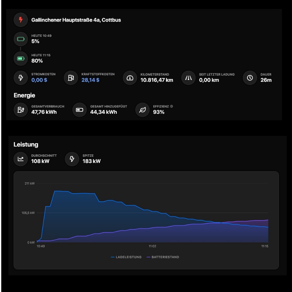Click the 80% end charge value

(x=37, y=61)
